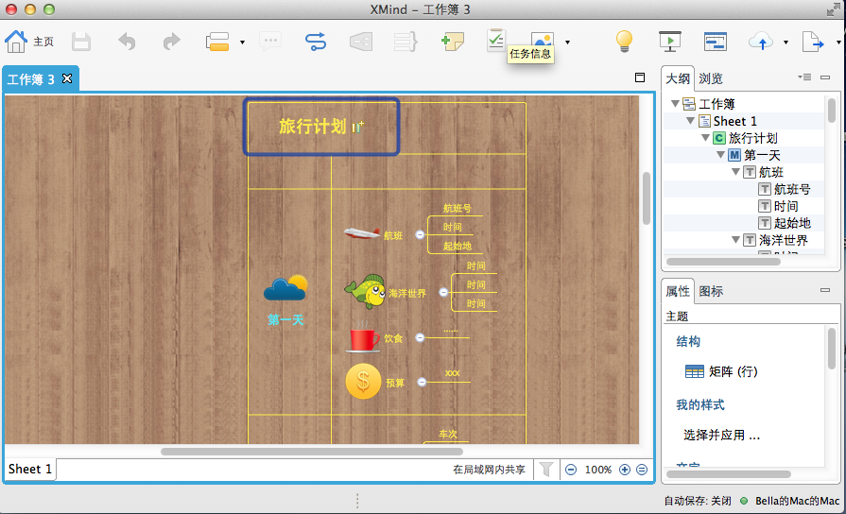Collapse the Sheet 1 tree node
The width and height of the screenshot is (846, 514).
[690, 121]
